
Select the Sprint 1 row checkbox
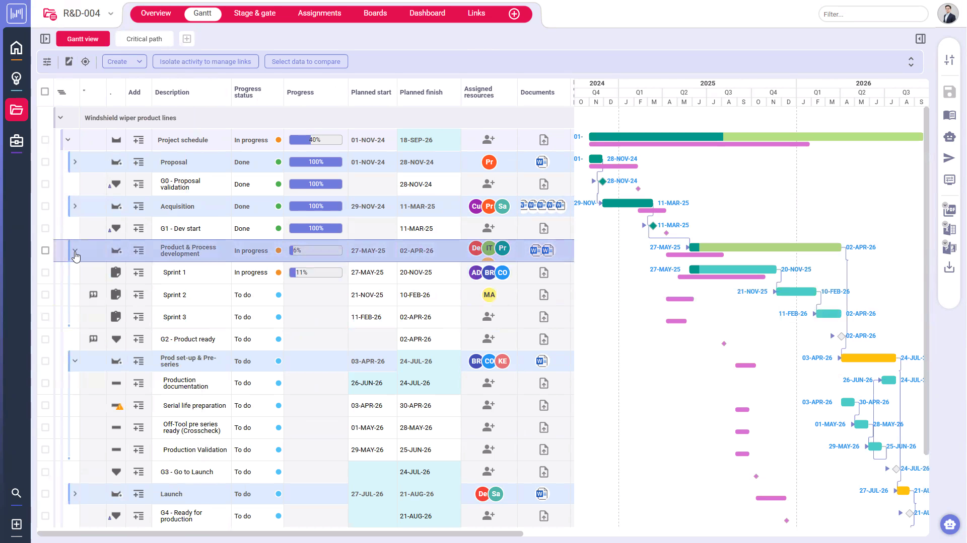click(45, 273)
